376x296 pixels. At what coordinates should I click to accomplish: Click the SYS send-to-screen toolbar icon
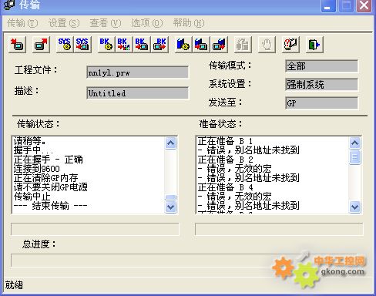pyautogui.click(x=82, y=45)
